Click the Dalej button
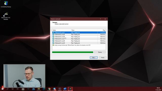Image resolution: width=162 pixels, height=91 pixels. (x=94, y=58)
